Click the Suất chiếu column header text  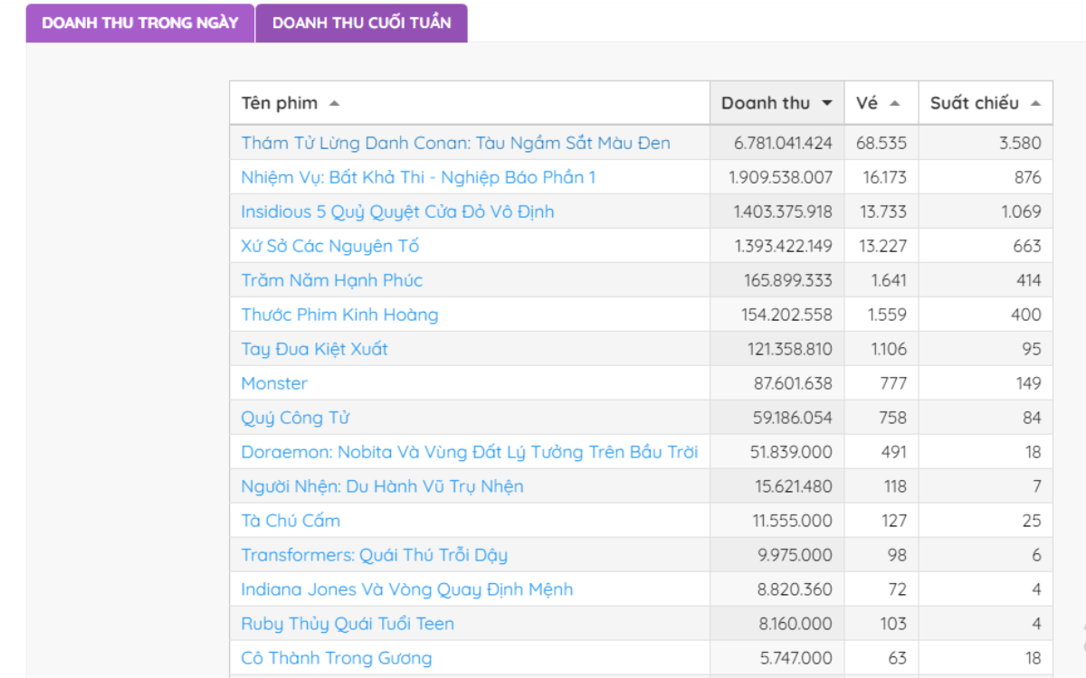[x=975, y=103]
